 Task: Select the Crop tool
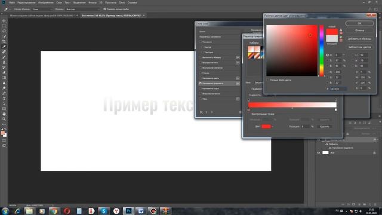4,41
